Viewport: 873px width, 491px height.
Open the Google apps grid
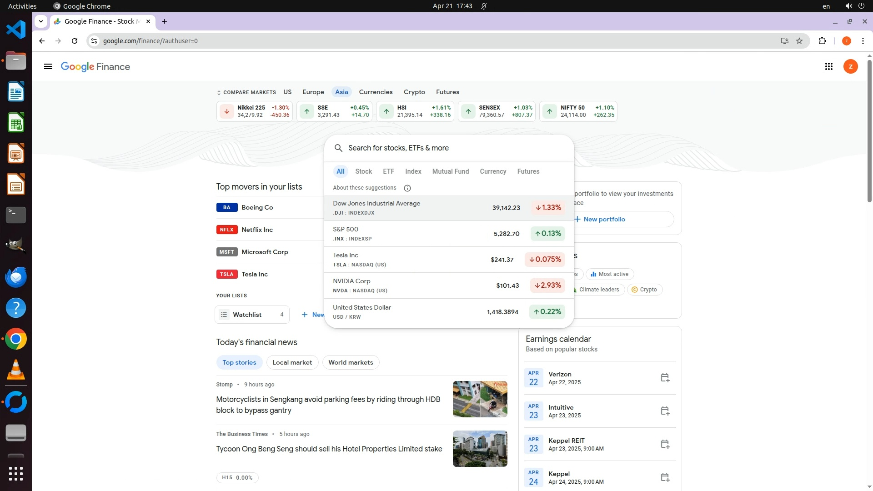pyautogui.click(x=828, y=67)
